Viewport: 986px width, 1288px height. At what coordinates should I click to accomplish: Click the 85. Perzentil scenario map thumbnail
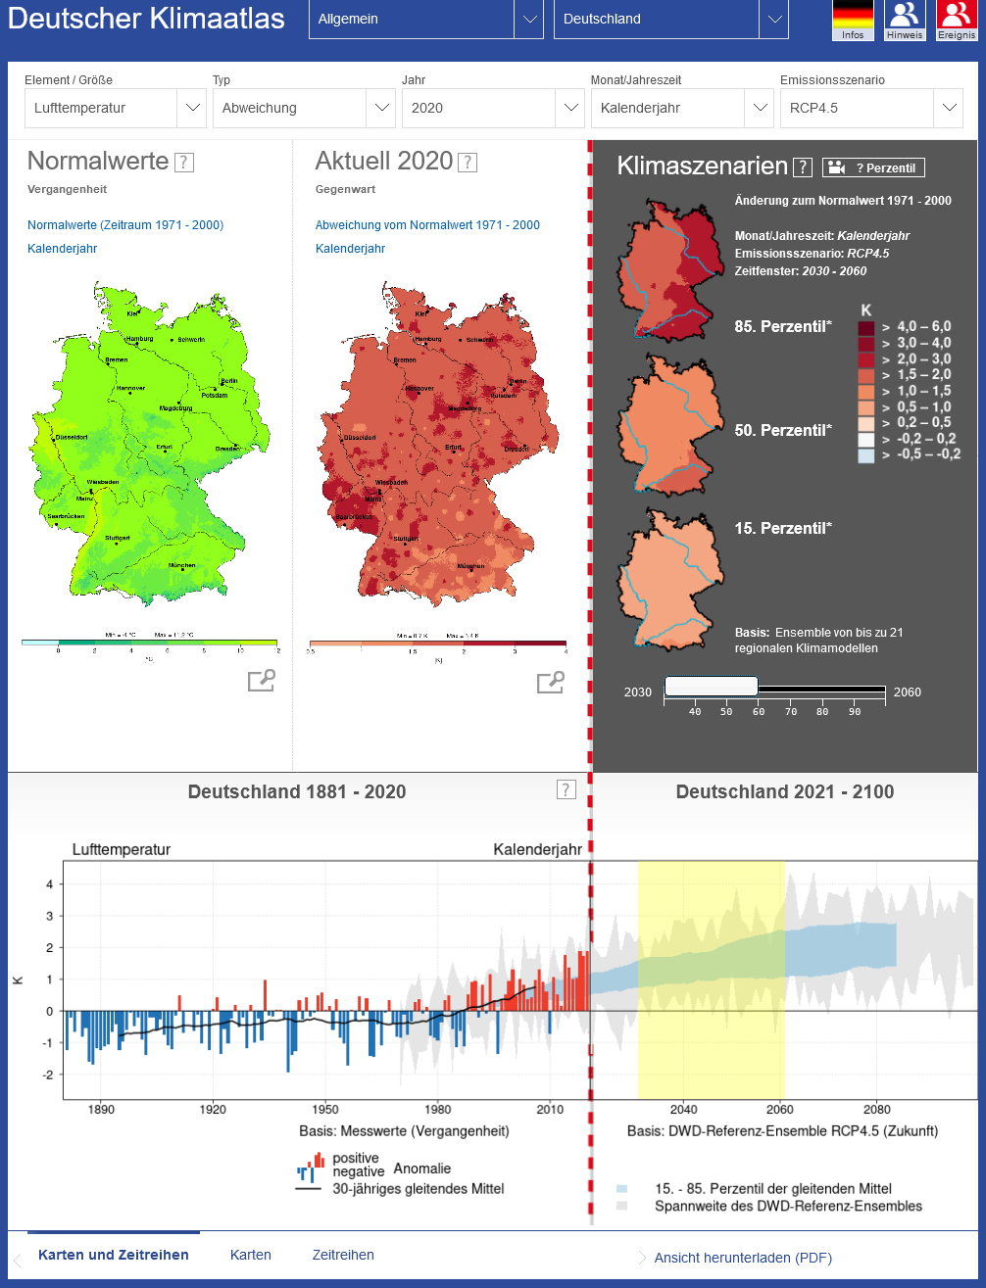pyautogui.click(x=669, y=268)
